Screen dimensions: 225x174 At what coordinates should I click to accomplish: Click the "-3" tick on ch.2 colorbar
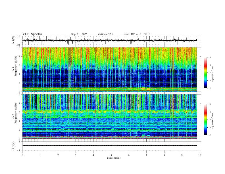pyautogui.click(x=209, y=104)
